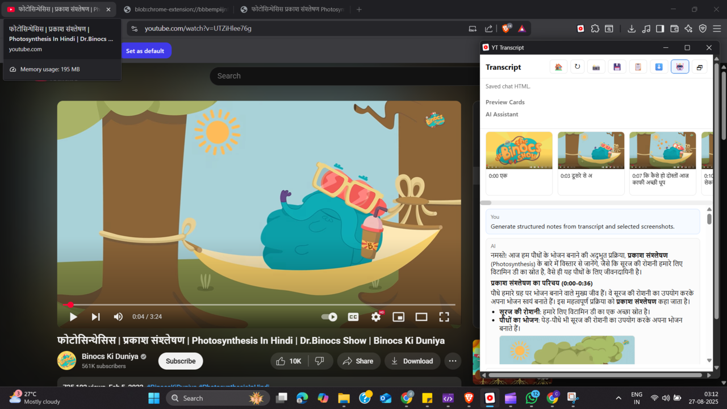This screenshot has height=409, width=727.
Task: Expand hidden icons in system tray
Action: pos(618,398)
